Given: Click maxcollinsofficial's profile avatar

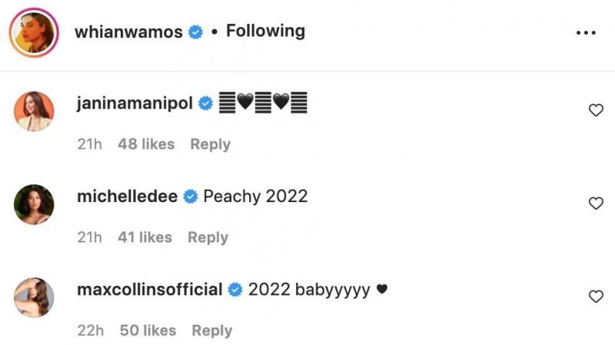Looking at the screenshot, I should pyautogui.click(x=34, y=297).
